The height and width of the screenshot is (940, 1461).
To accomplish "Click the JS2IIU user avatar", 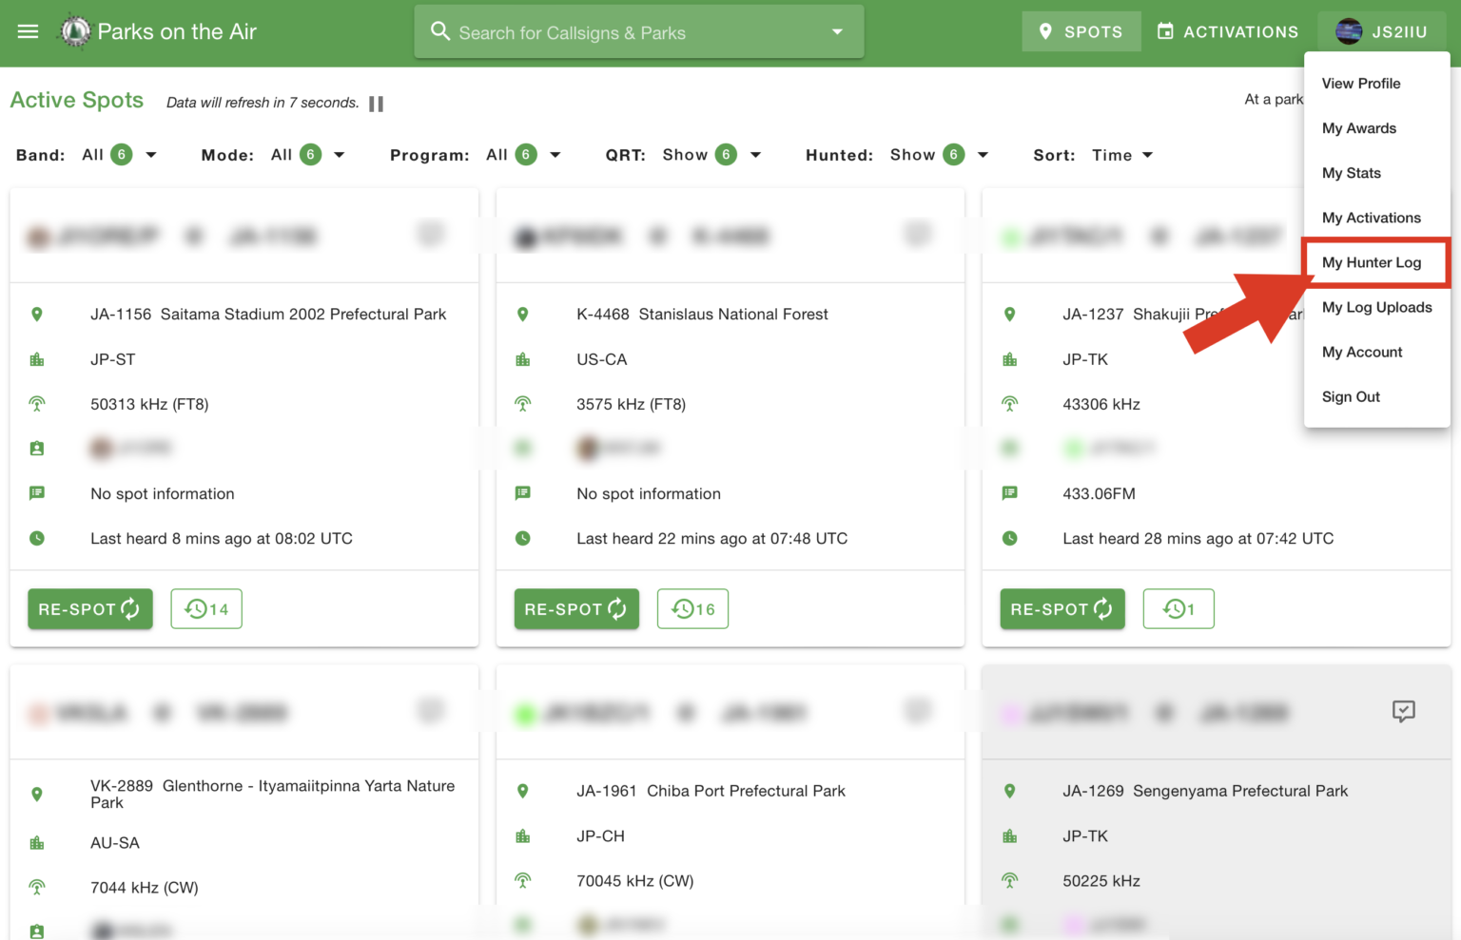I will point(1348,31).
